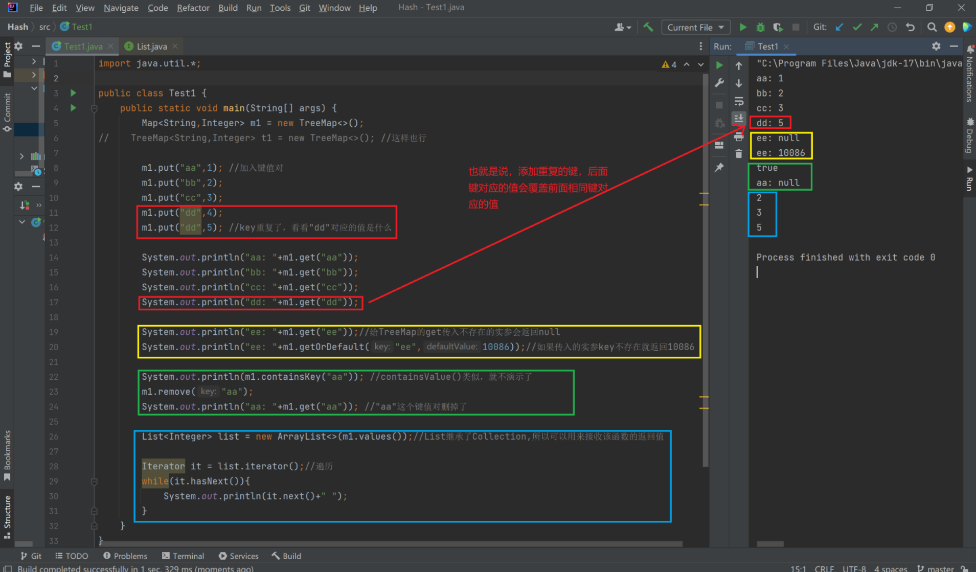
Task: Click the run gutter arrow beside class Test1
Action: point(73,93)
